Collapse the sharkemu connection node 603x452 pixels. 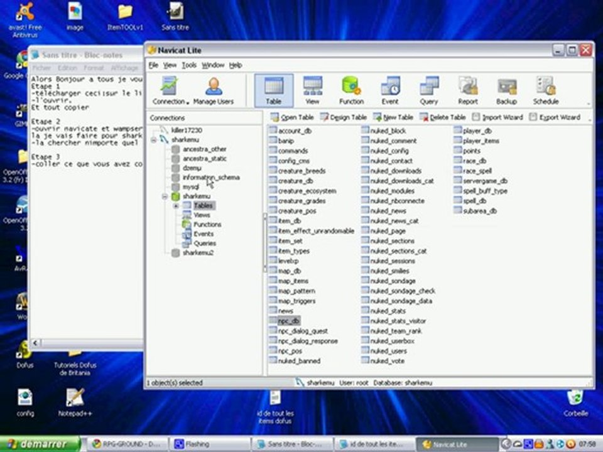pyautogui.click(x=154, y=140)
